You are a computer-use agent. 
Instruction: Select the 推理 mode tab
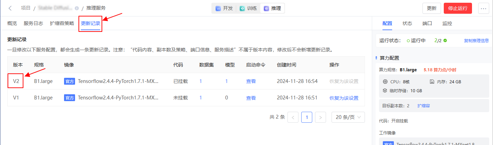(272, 8)
